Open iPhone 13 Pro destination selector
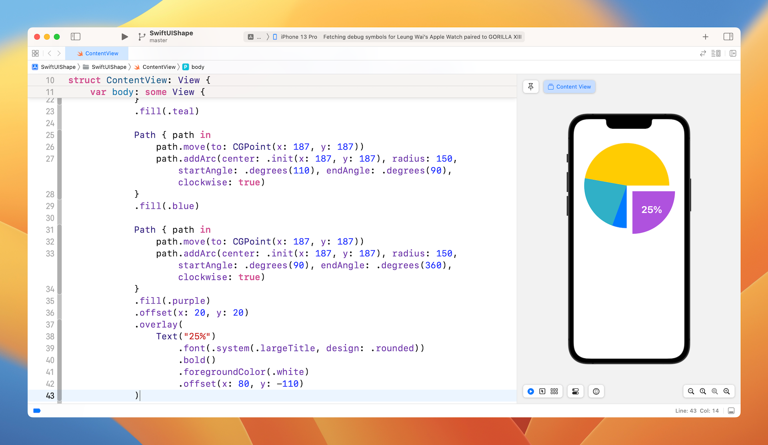This screenshot has height=445, width=768. pyautogui.click(x=298, y=37)
